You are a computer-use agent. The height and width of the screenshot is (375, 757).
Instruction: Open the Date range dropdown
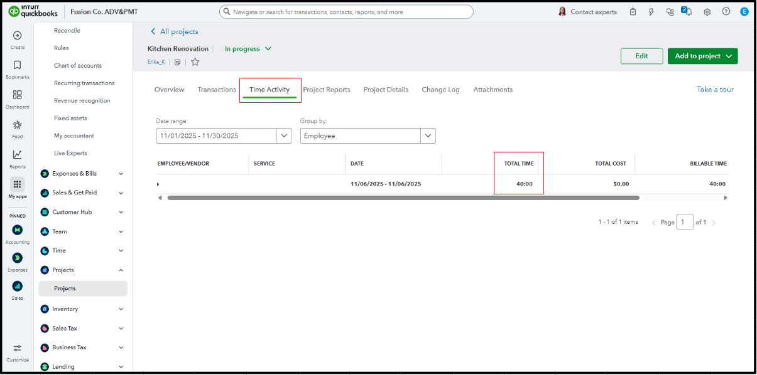point(284,135)
